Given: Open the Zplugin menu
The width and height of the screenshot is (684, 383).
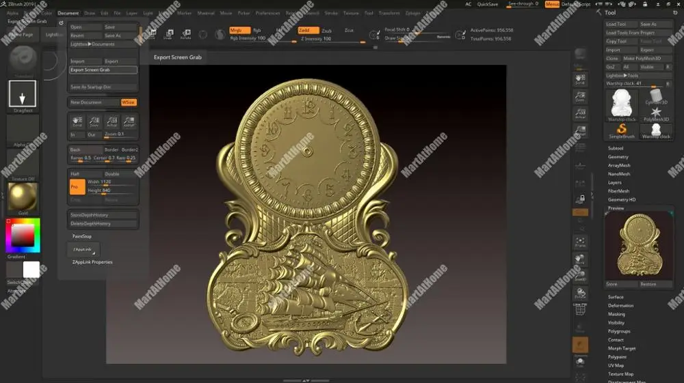Looking at the screenshot, I should click(x=412, y=13).
